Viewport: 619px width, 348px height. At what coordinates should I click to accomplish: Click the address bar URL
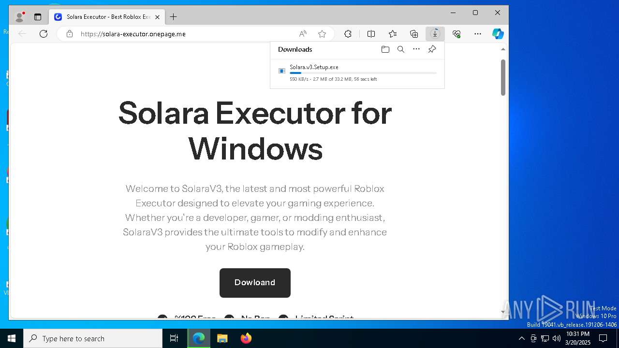pyautogui.click(x=133, y=34)
